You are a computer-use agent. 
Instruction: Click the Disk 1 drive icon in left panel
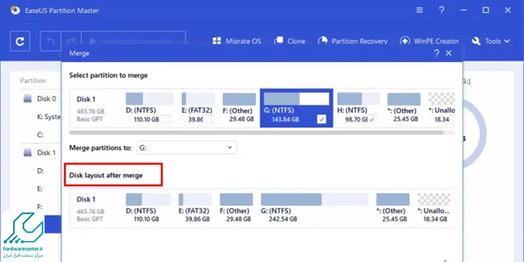[x=28, y=153]
